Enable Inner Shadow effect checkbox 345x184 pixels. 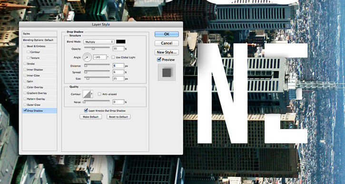point(25,70)
